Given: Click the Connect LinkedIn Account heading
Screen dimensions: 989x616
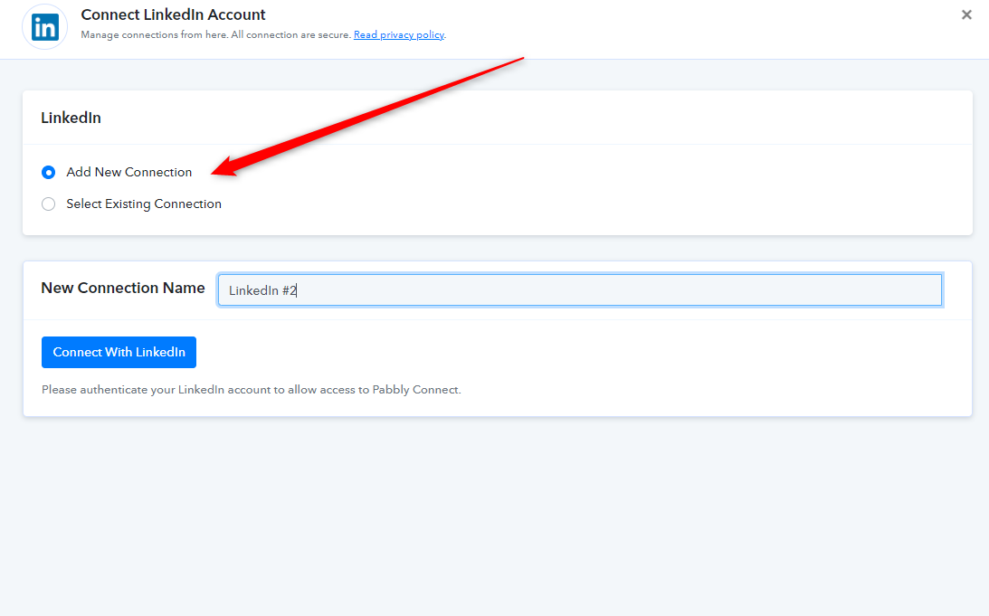Looking at the screenshot, I should point(173,14).
